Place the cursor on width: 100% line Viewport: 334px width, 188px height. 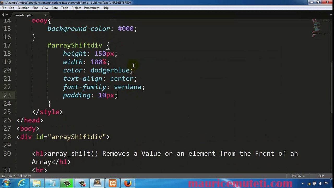[x=86, y=62]
